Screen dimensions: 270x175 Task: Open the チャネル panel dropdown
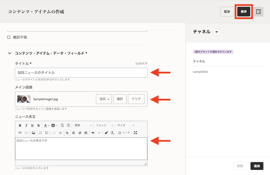click(x=216, y=32)
